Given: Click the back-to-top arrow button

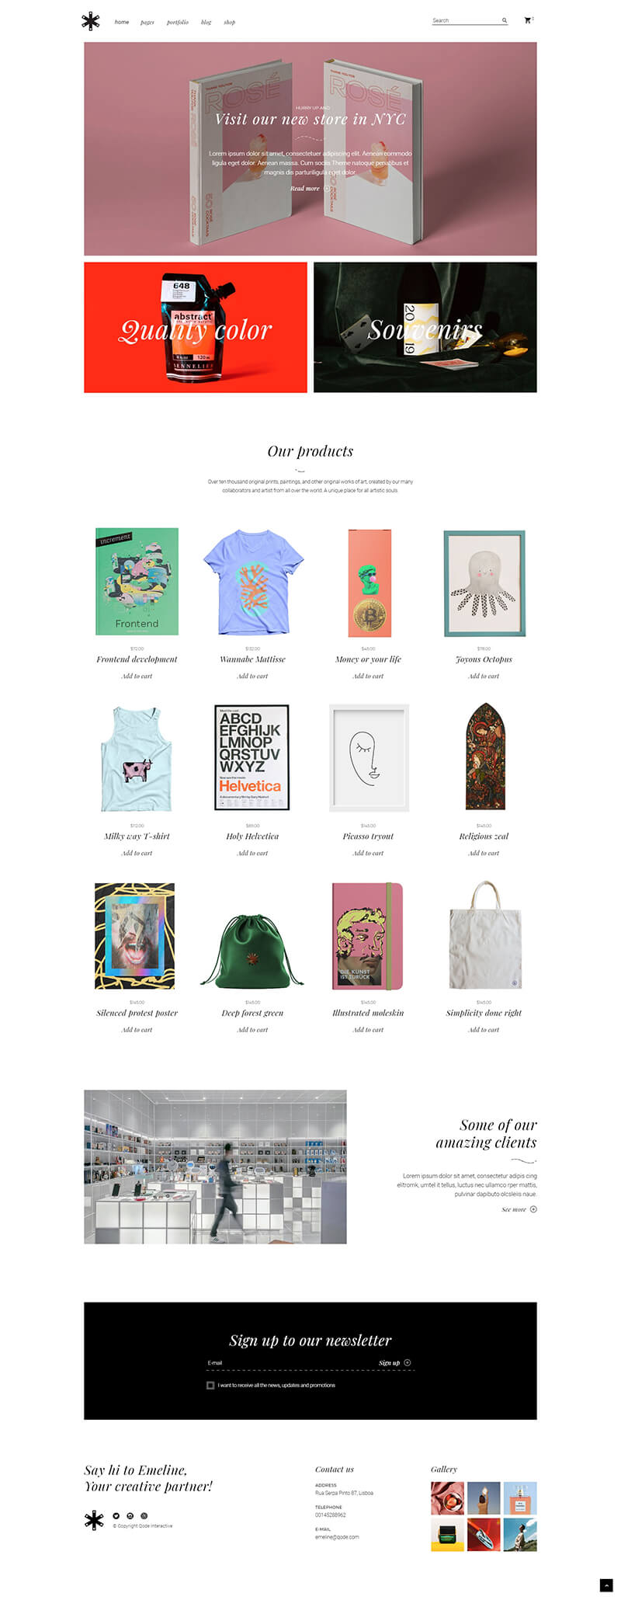Looking at the screenshot, I should pyautogui.click(x=606, y=1585).
